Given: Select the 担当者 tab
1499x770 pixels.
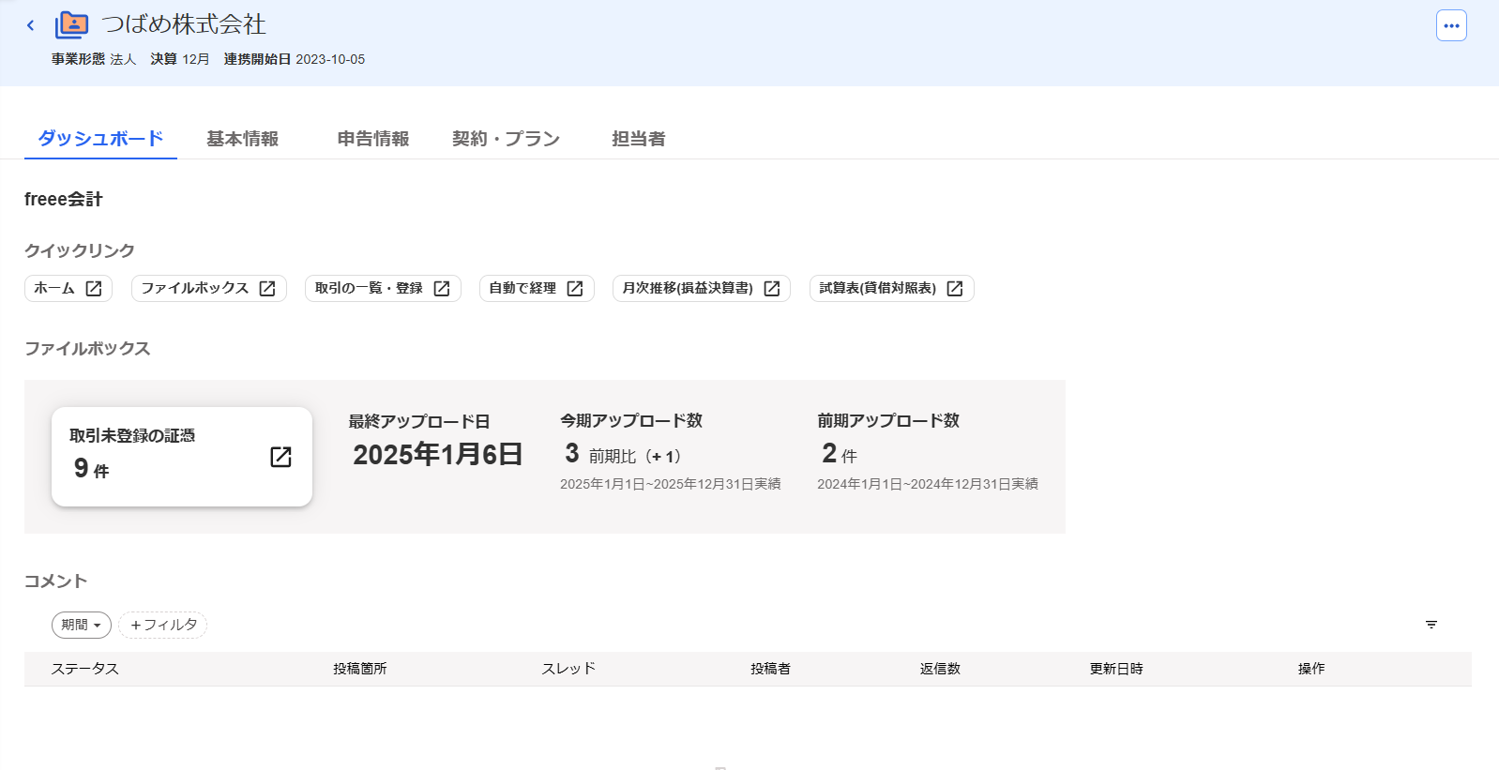Looking at the screenshot, I should [639, 139].
